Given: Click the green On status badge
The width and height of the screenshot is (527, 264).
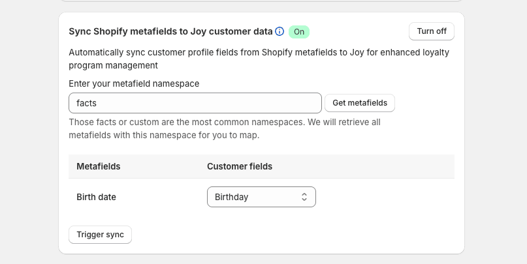Looking at the screenshot, I should 299,32.
